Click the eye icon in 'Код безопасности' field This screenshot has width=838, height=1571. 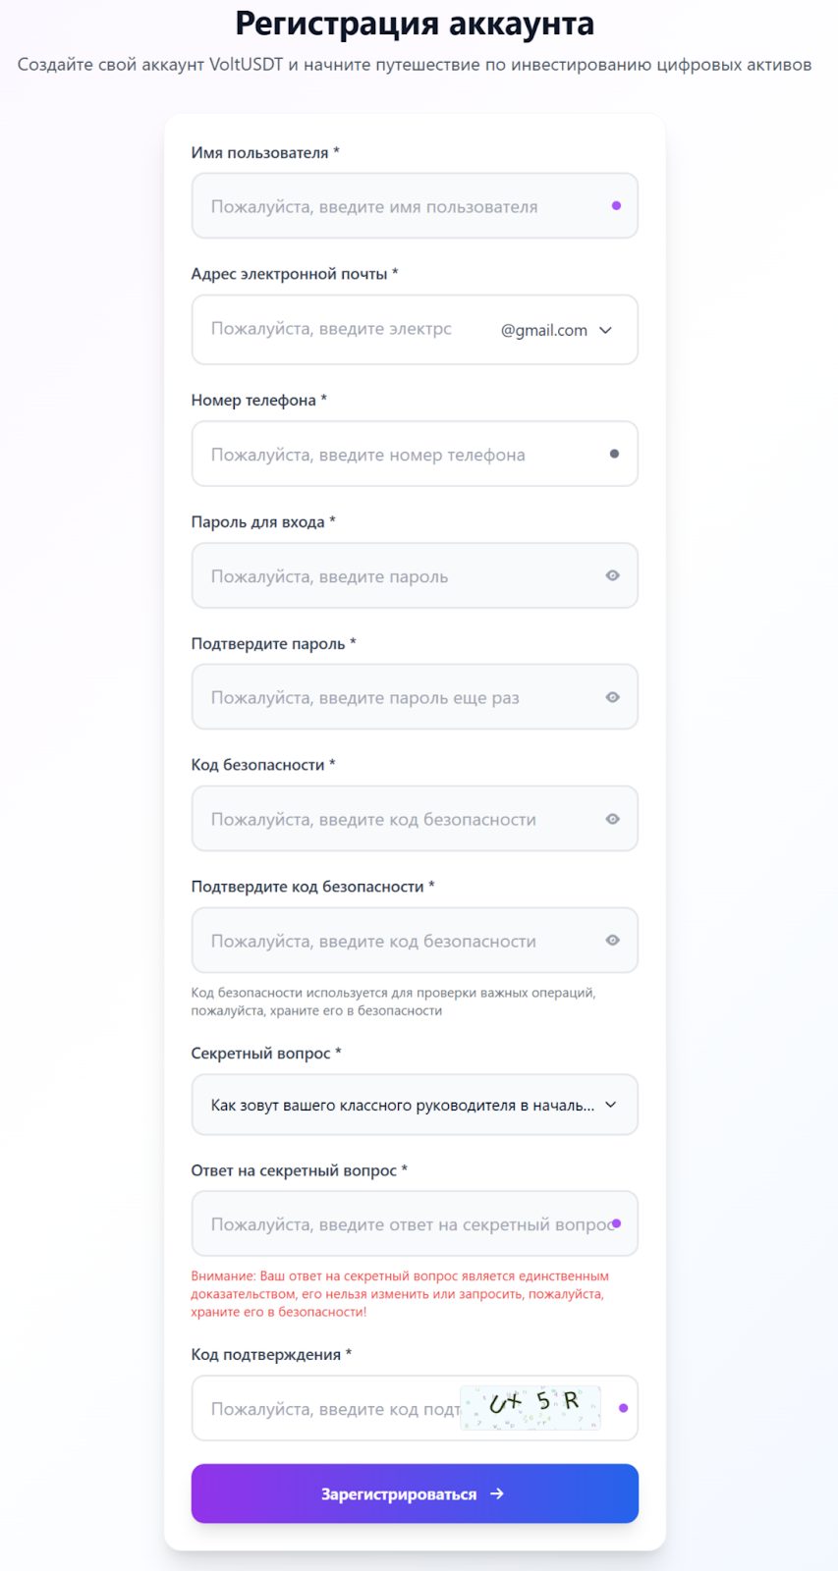pyautogui.click(x=612, y=819)
